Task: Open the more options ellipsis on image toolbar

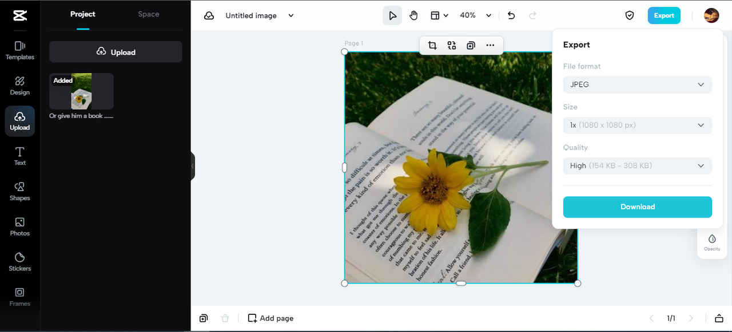Action: click(490, 46)
